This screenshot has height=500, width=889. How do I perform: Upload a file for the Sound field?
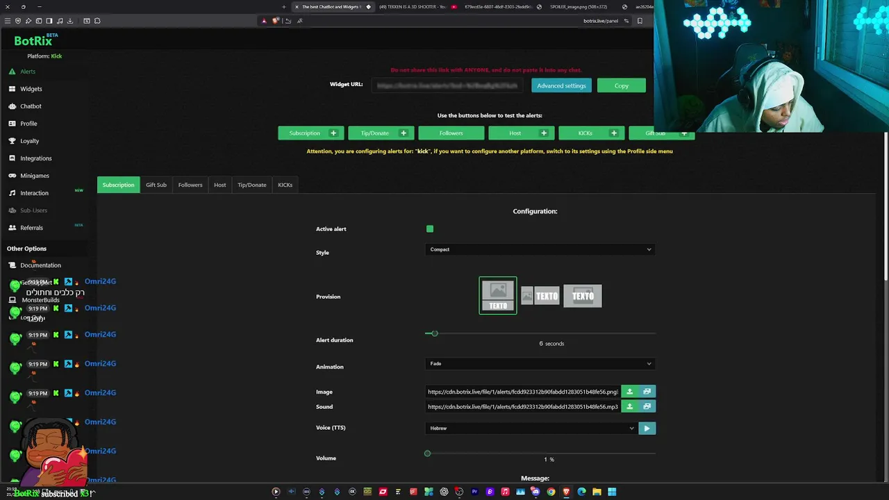tap(629, 406)
